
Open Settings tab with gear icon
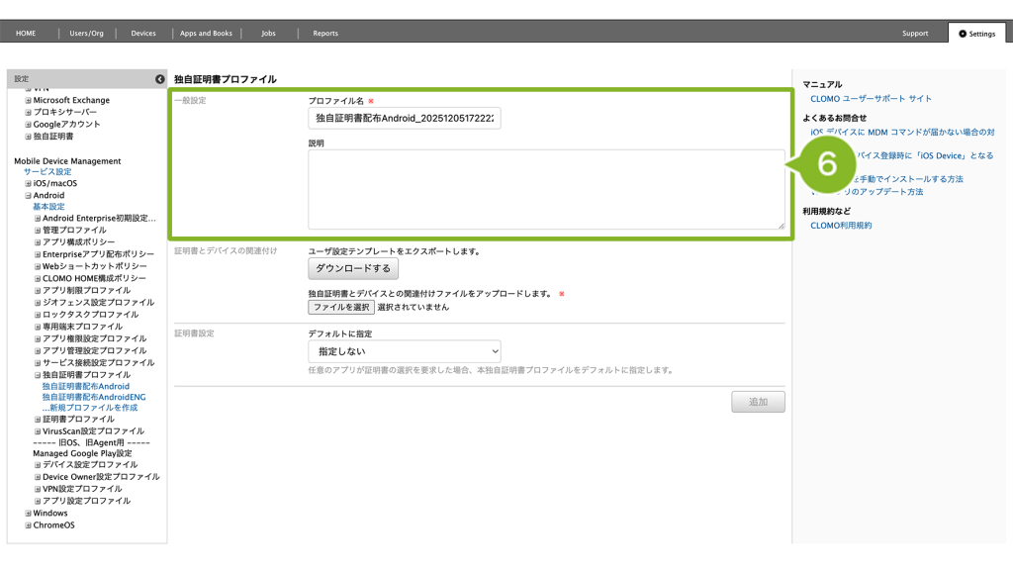coord(976,34)
